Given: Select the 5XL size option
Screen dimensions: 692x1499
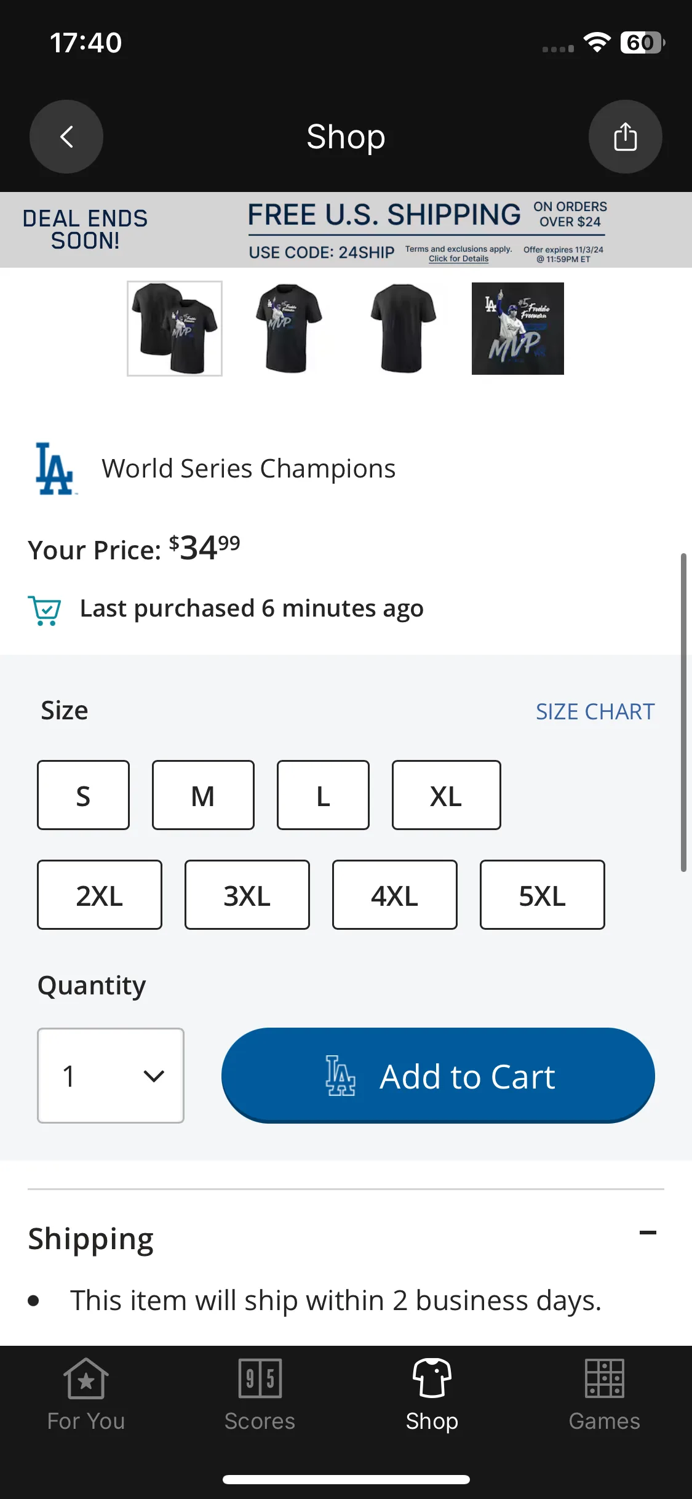Looking at the screenshot, I should pyautogui.click(x=542, y=895).
